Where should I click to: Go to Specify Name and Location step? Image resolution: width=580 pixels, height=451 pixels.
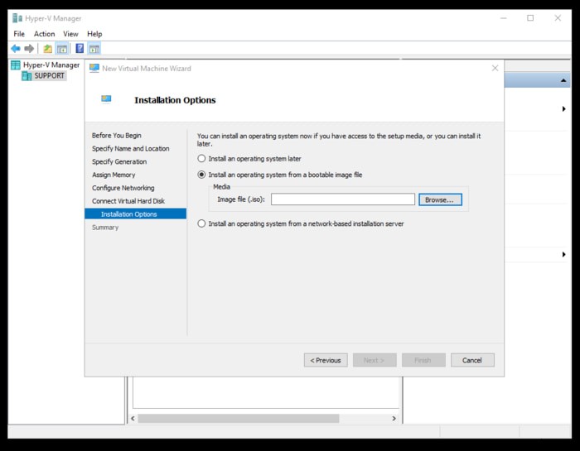tap(131, 148)
